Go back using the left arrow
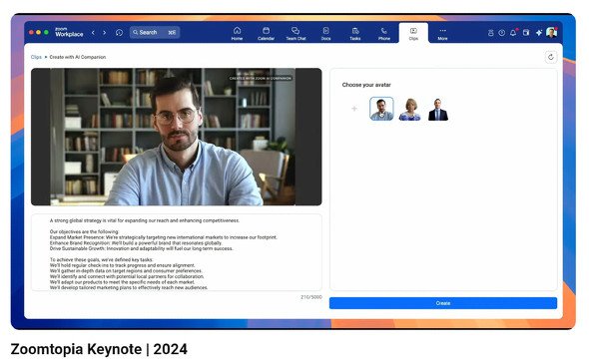This screenshot has width=589, height=364. click(93, 33)
